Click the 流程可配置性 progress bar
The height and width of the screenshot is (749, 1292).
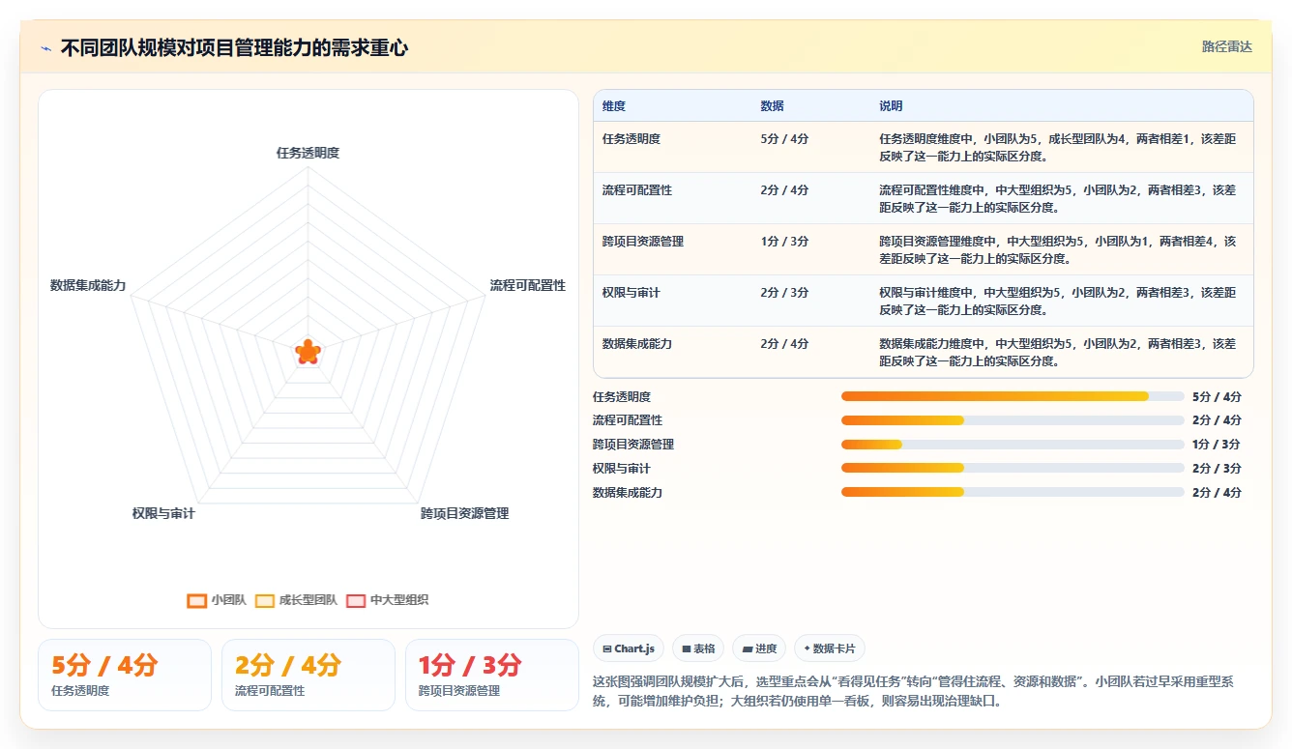coord(1013,420)
